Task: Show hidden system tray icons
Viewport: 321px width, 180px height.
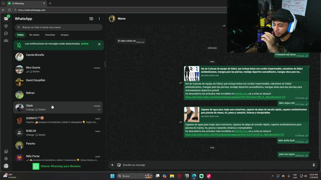Action: [x=273, y=176]
